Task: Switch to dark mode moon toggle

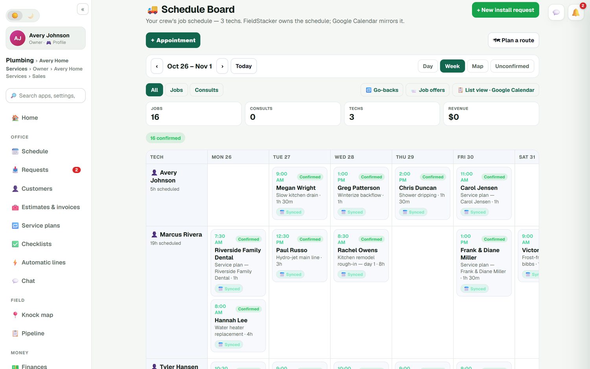Action: [31, 15]
